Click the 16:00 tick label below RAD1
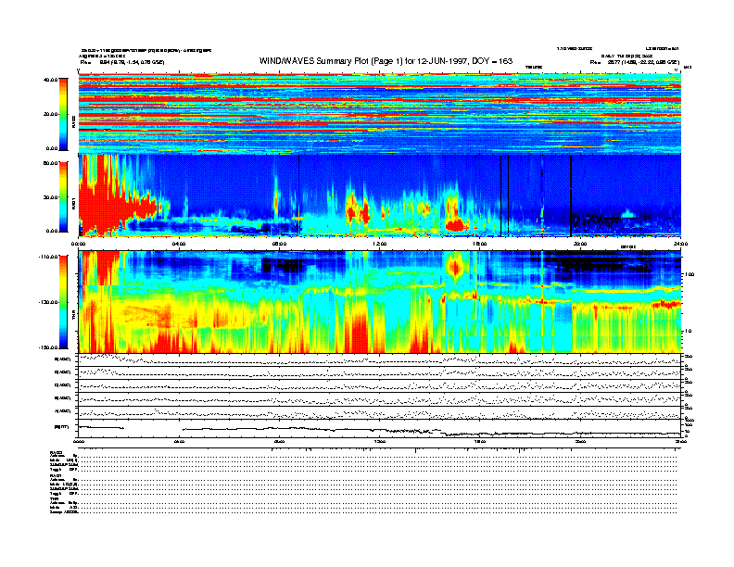This screenshot has height=567, width=734. (x=480, y=244)
